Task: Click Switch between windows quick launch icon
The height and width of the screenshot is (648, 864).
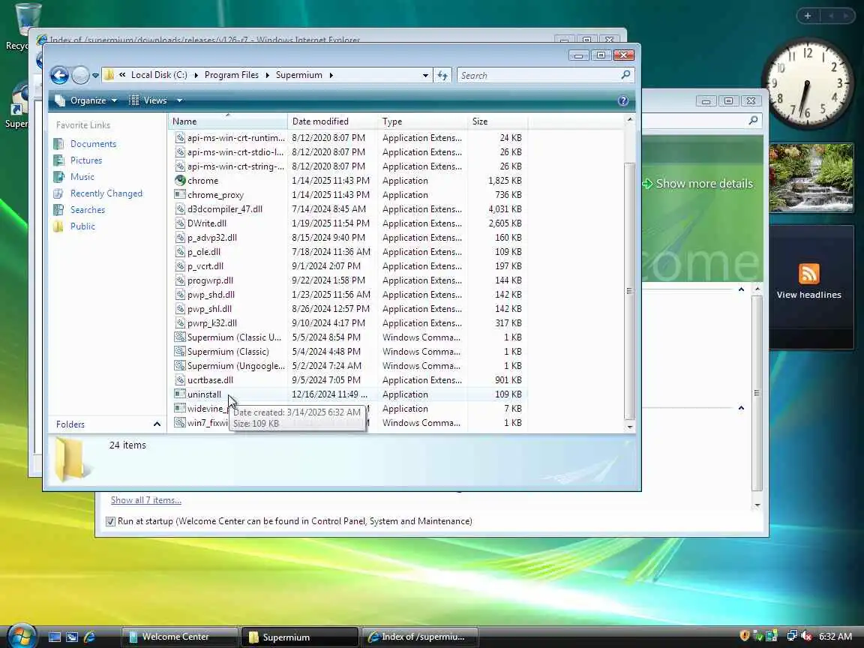Action: click(72, 637)
